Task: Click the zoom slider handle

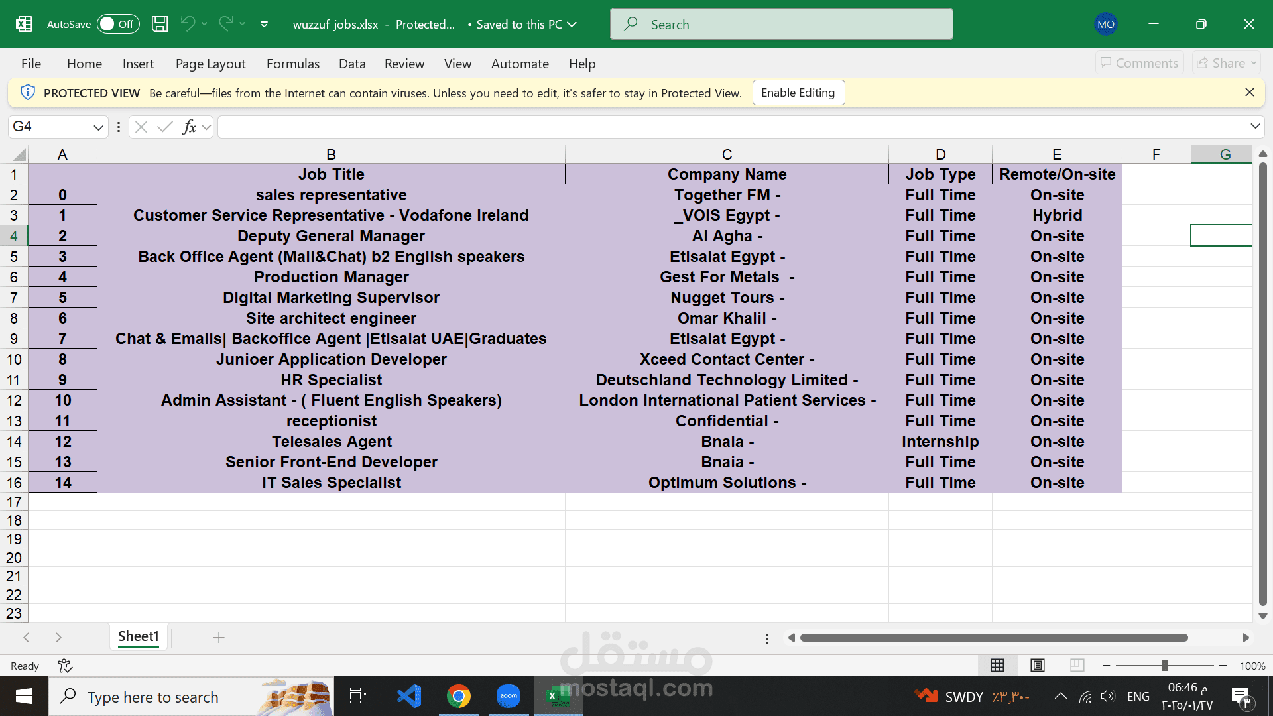Action: tap(1164, 665)
